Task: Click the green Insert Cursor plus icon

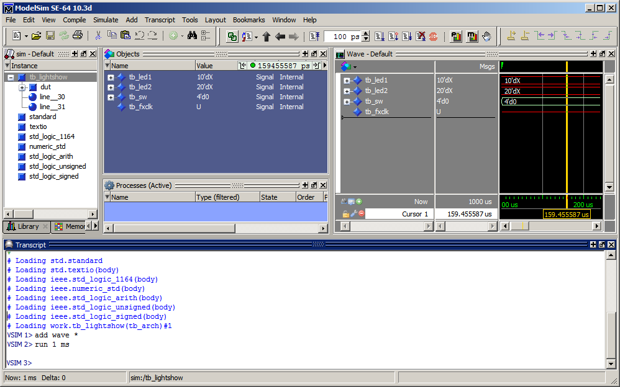Action: pos(359,202)
